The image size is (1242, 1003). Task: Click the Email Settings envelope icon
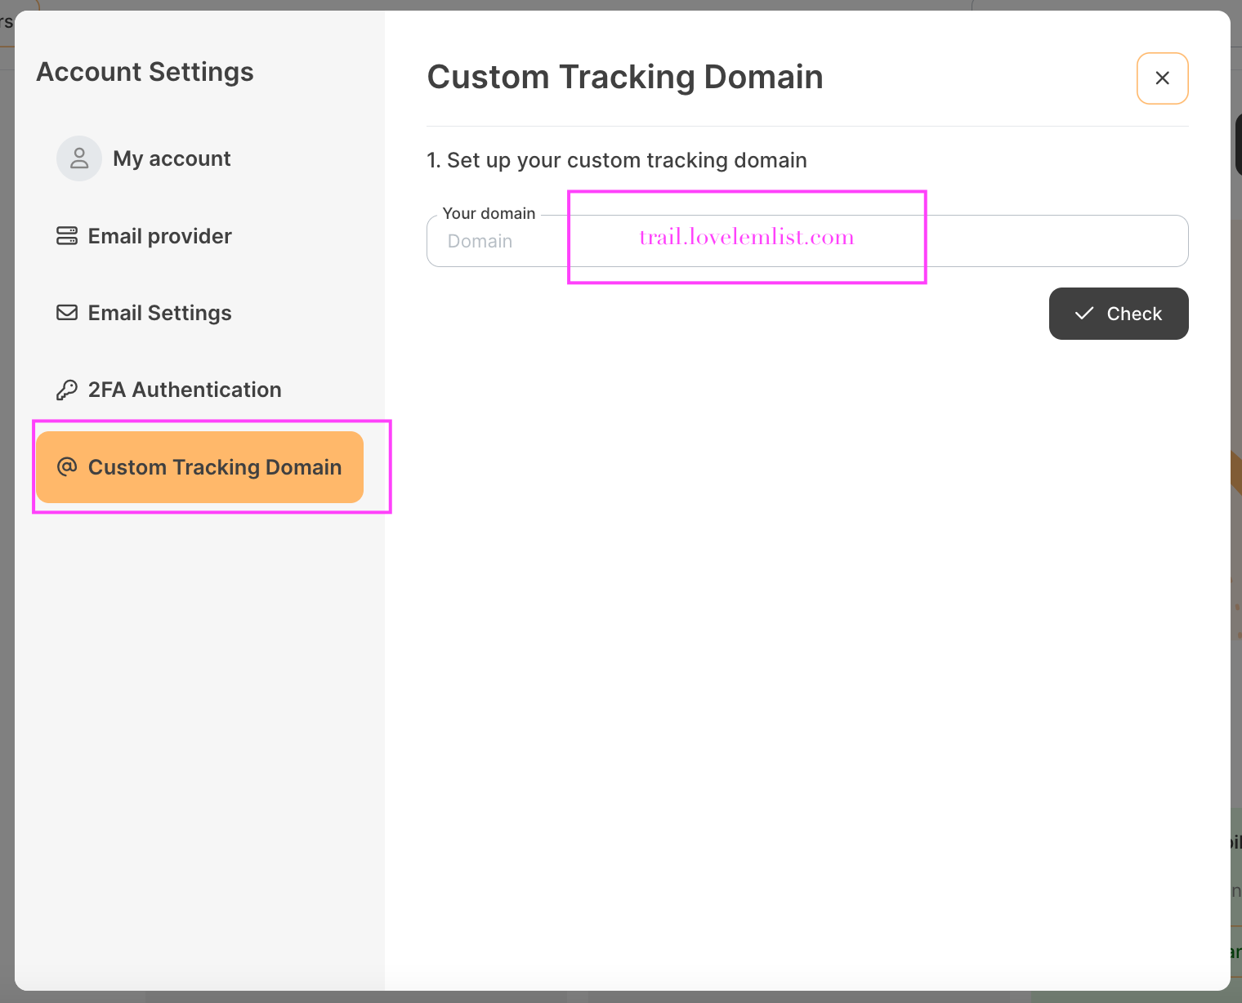click(x=67, y=313)
